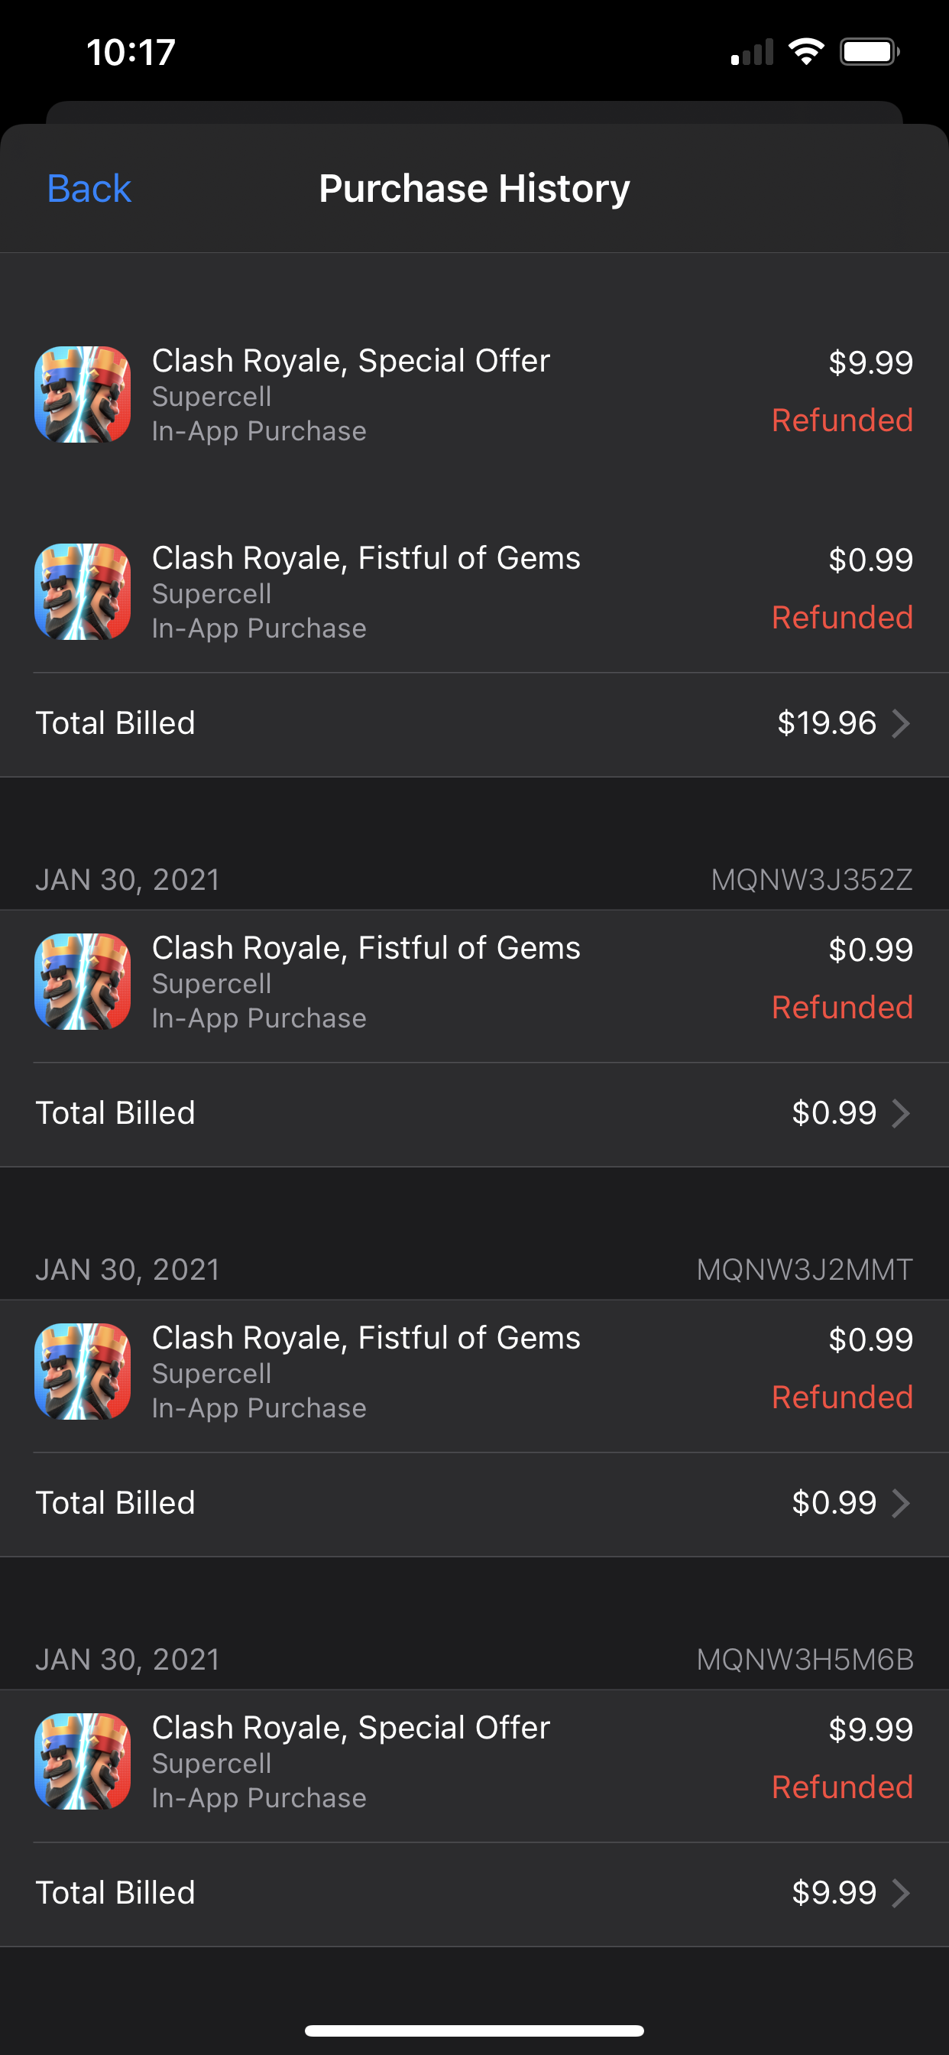949x2055 pixels.
Task: Expand the $9.99 Total Billed chevron
Action: tap(900, 1893)
